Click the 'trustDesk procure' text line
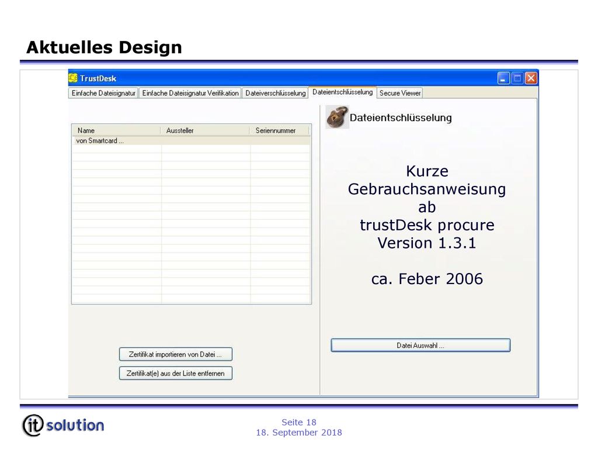The image size is (598, 449). pyautogui.click(x=427, y=225)
